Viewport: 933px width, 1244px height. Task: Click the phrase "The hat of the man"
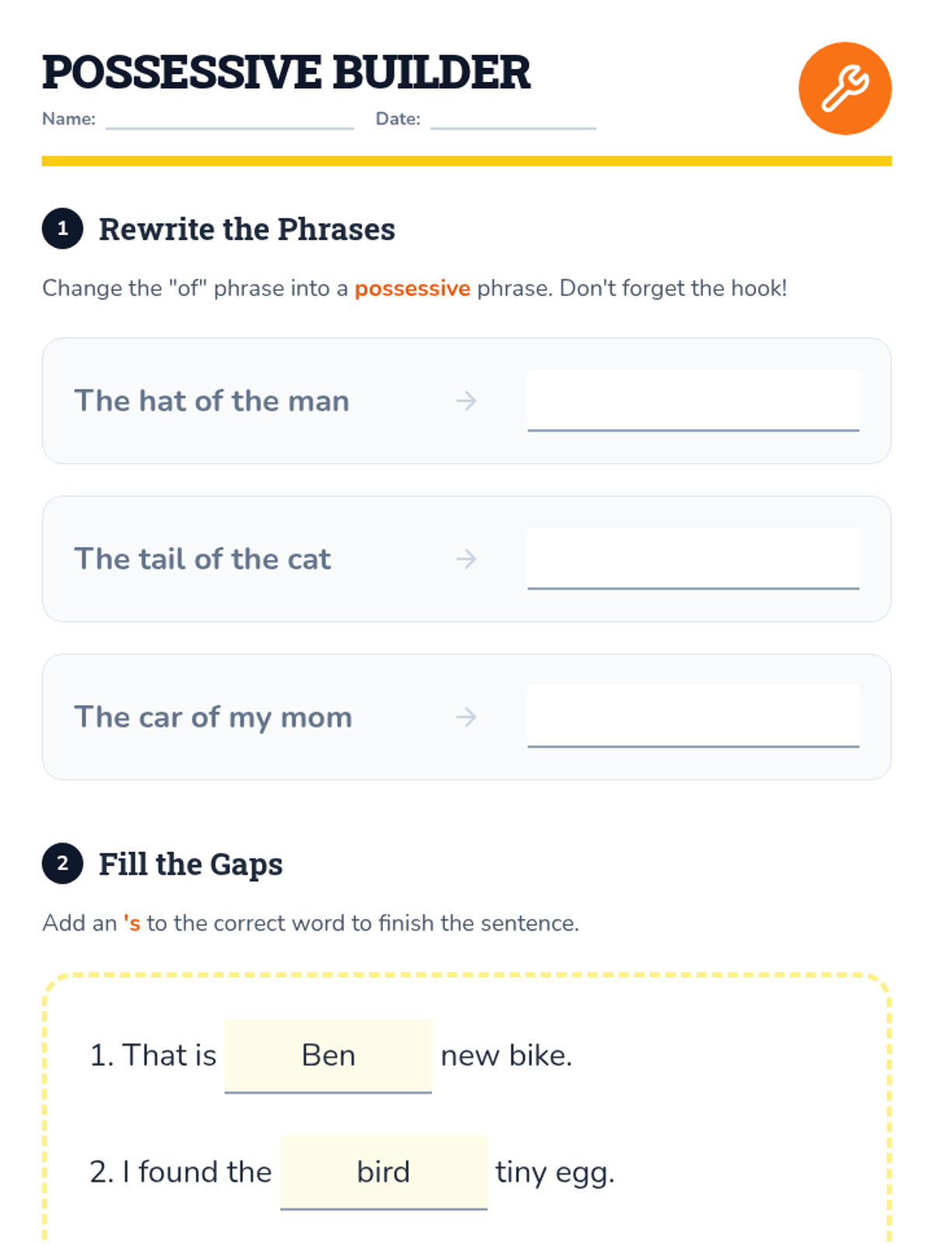tap(211, 401)
